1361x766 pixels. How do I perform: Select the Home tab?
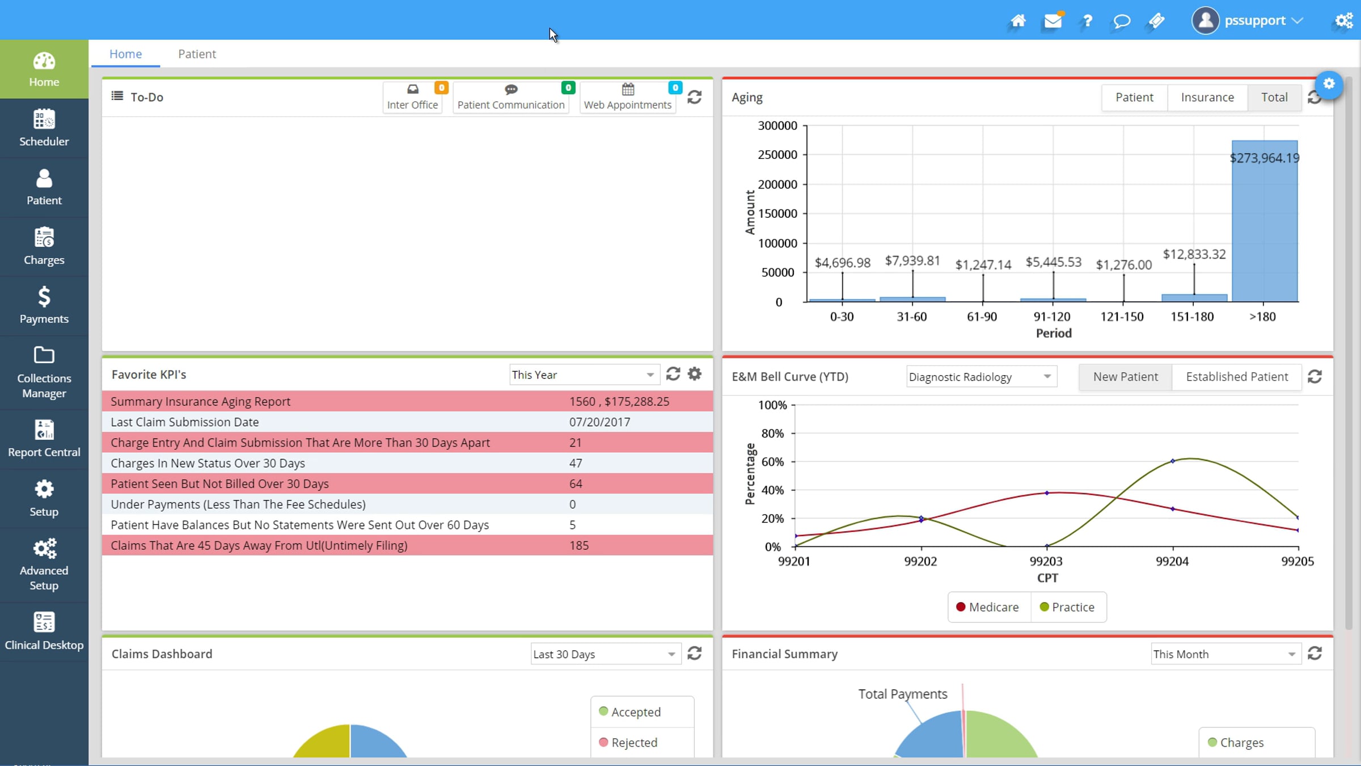coord(125,54)
